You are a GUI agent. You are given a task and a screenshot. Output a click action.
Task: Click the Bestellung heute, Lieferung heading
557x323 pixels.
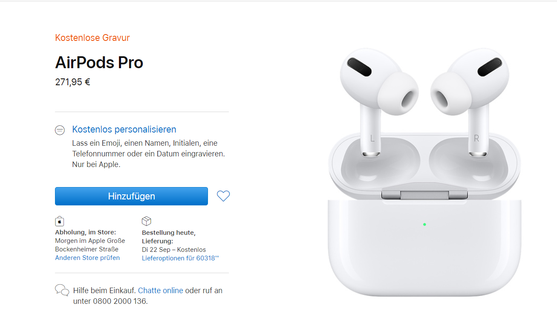[x=168, y=237]
